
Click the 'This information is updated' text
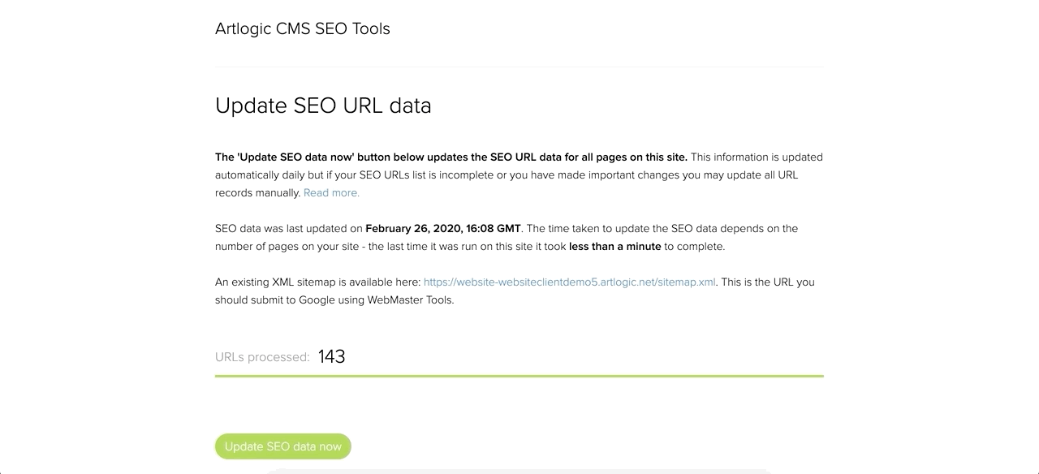pos(757,157)
